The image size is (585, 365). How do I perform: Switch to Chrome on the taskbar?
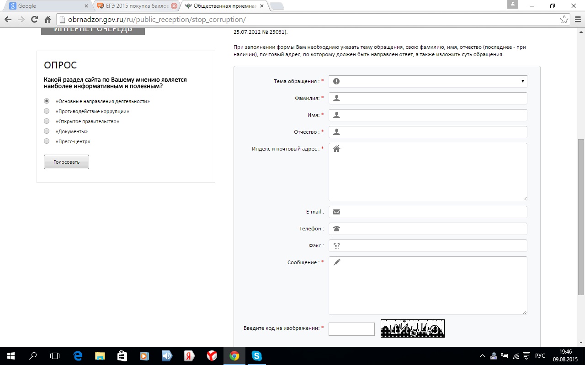click(234, 356)
